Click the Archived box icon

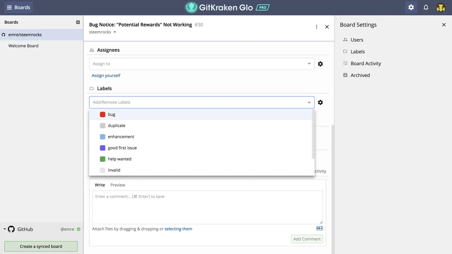345,75
